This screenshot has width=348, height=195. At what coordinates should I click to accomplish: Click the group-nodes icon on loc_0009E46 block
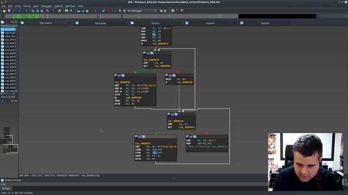176,114
